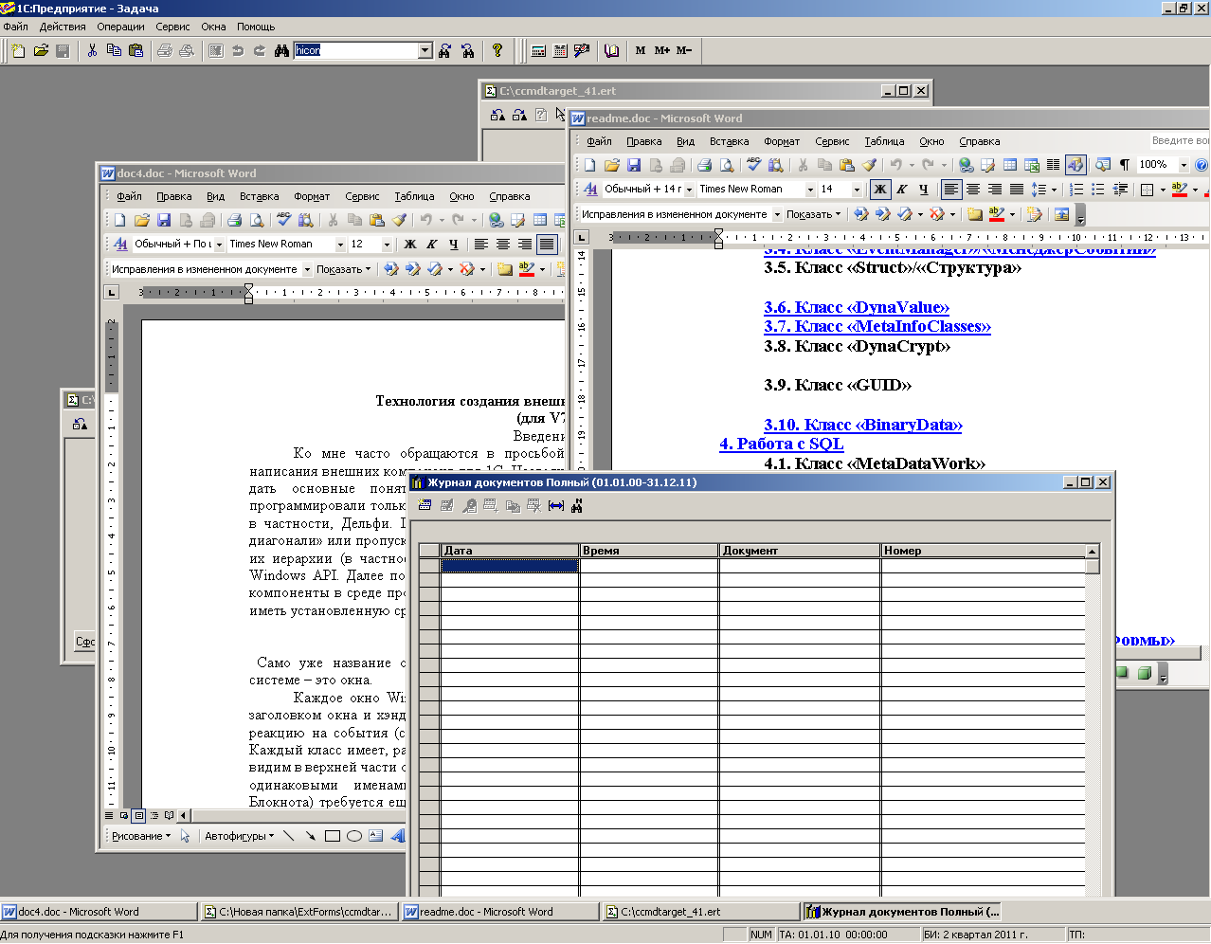This screenshot has height=944, width=1211.
Task: Open the Операции menu in 1C
Action: point(120,27)
